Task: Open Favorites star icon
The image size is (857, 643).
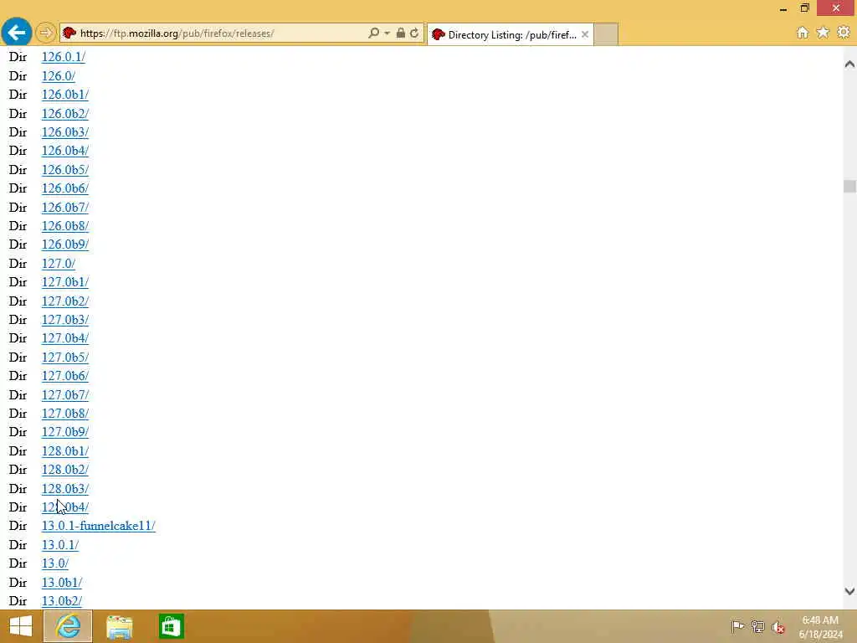Action: 823,33
